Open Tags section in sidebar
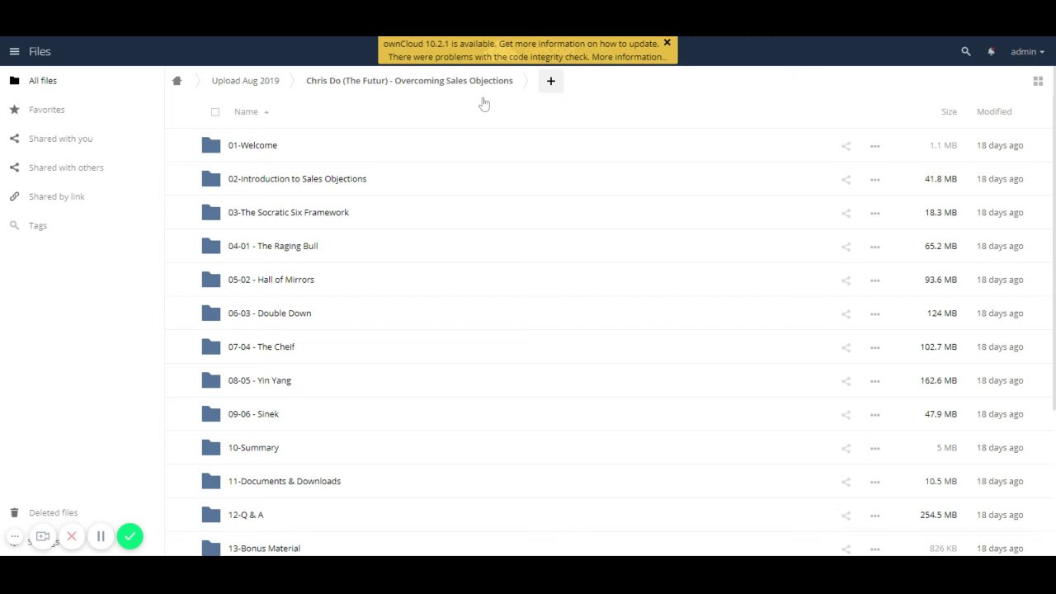Screen dimensions: 1056x594 (x=38, y=225)
